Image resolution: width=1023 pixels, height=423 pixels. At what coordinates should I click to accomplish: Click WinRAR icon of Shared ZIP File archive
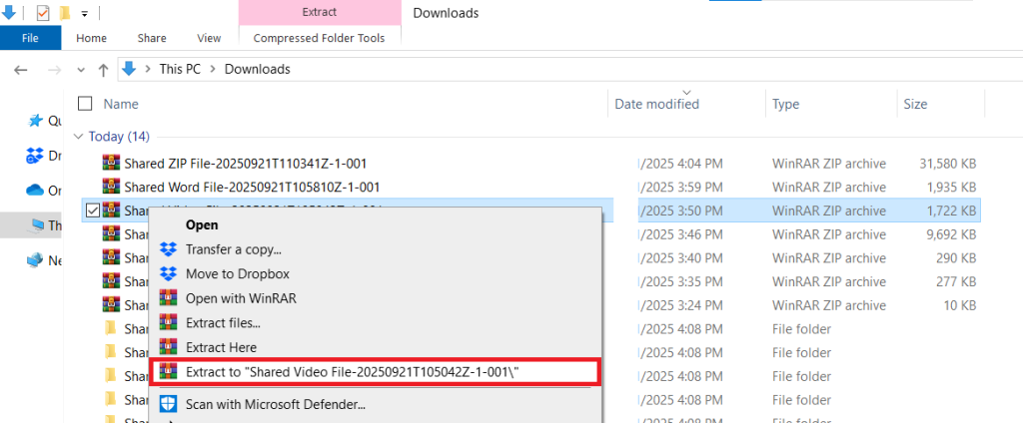pos(111,163)
